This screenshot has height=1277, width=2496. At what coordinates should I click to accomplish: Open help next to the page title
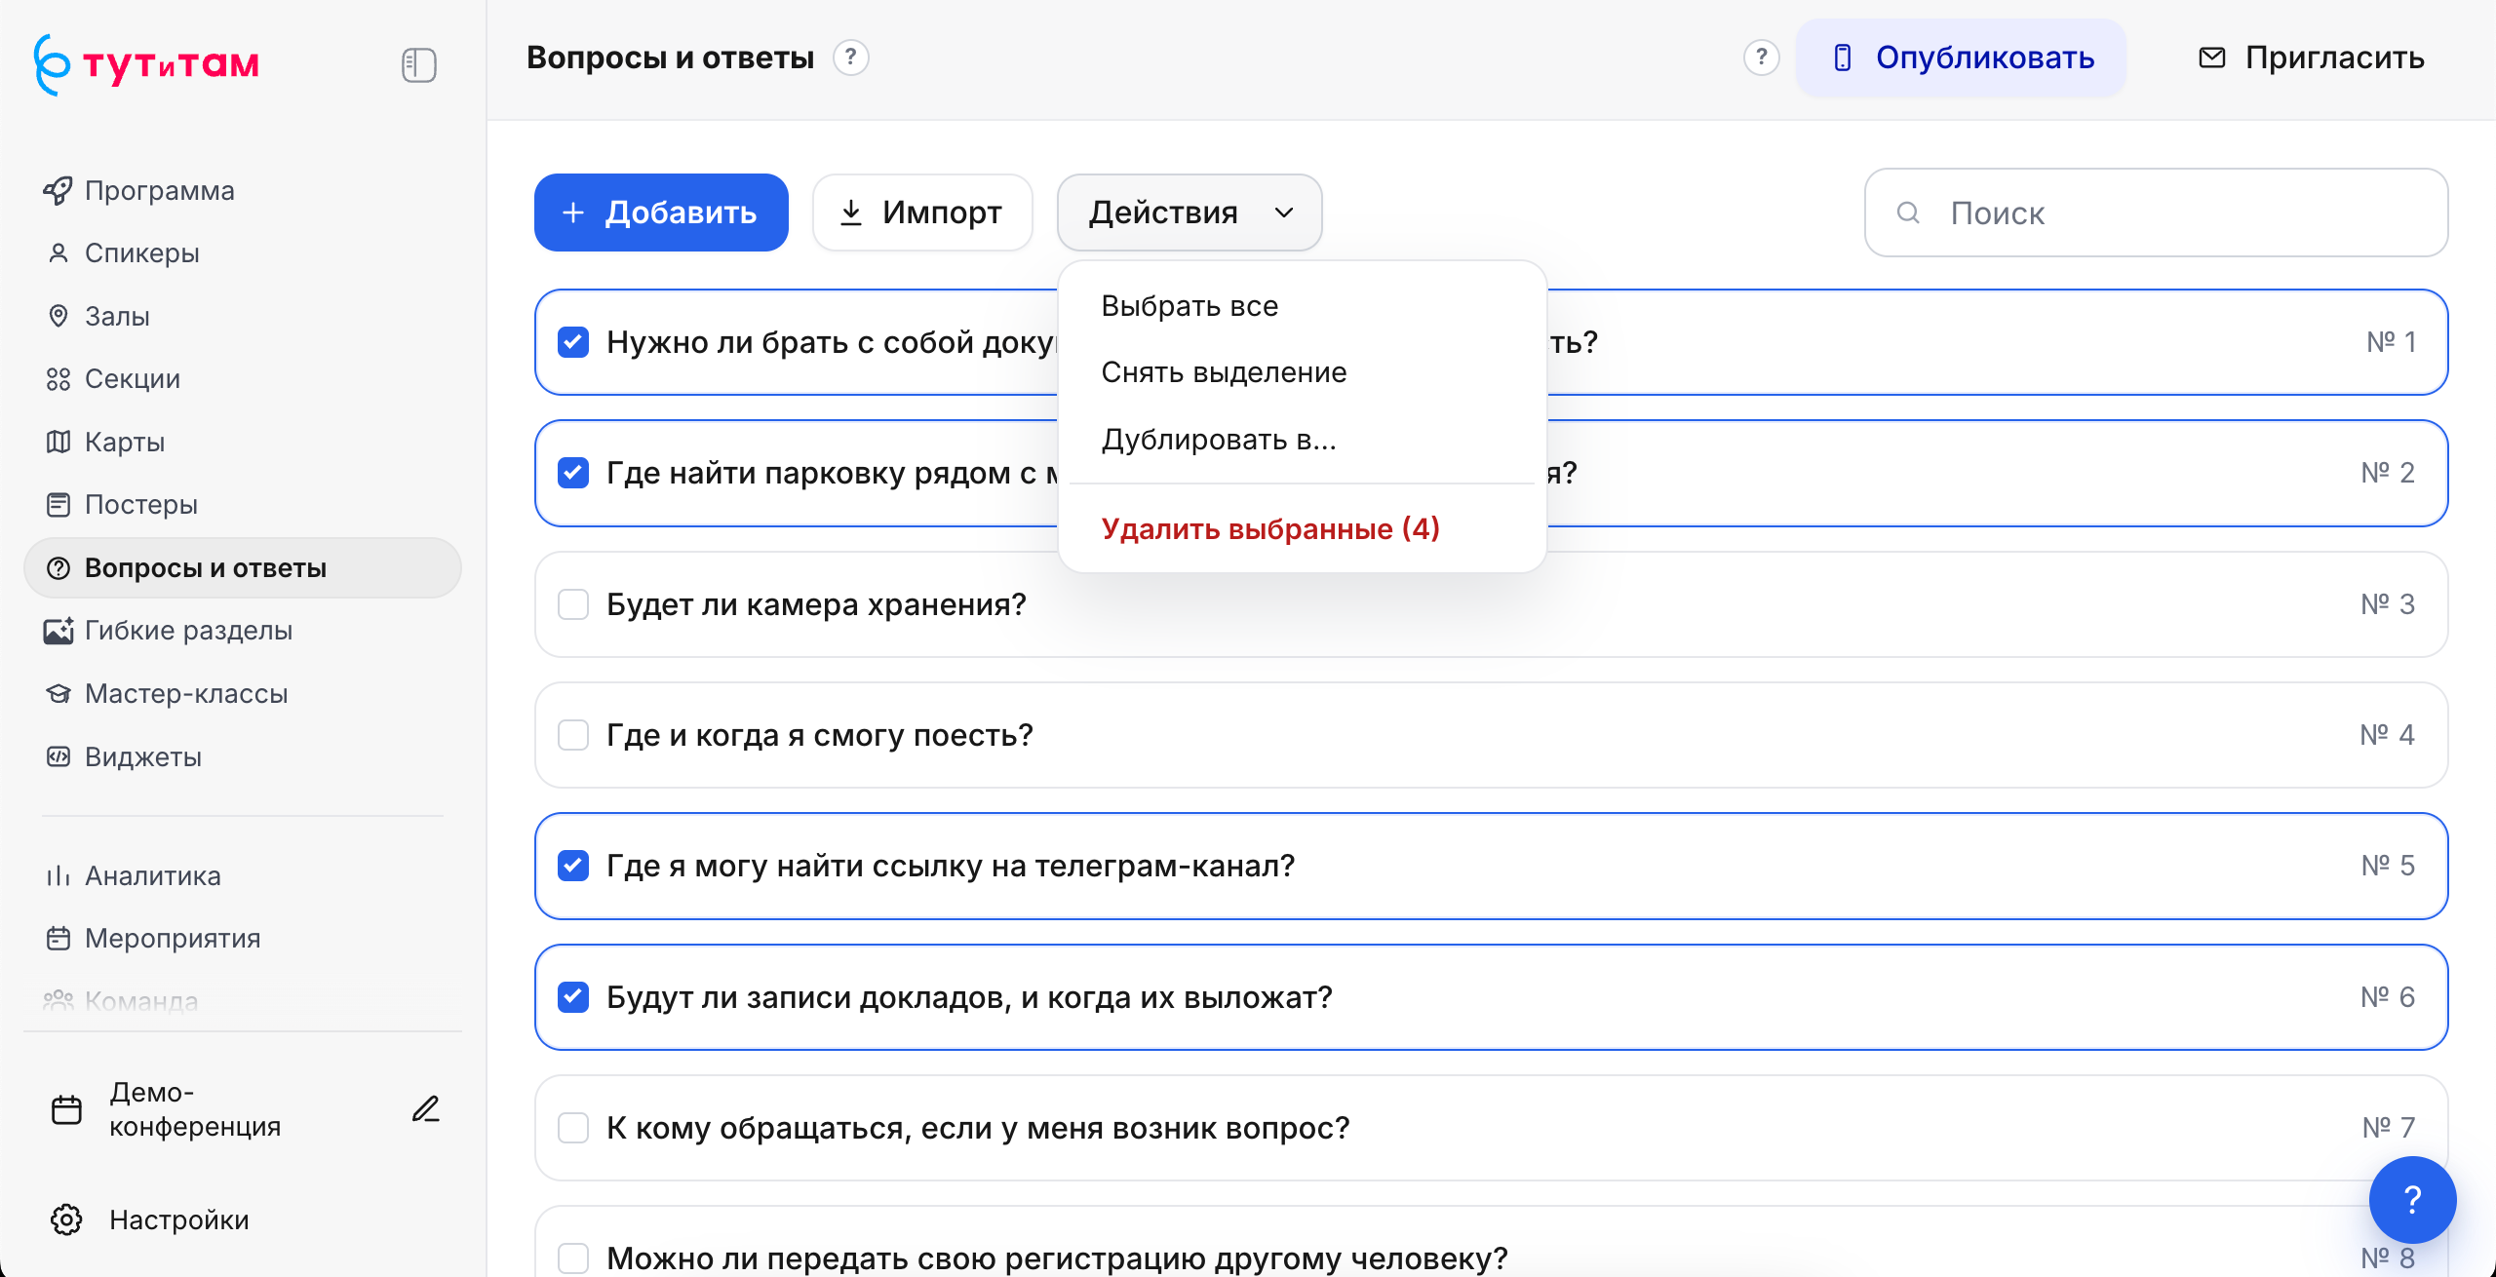(851, 58)
